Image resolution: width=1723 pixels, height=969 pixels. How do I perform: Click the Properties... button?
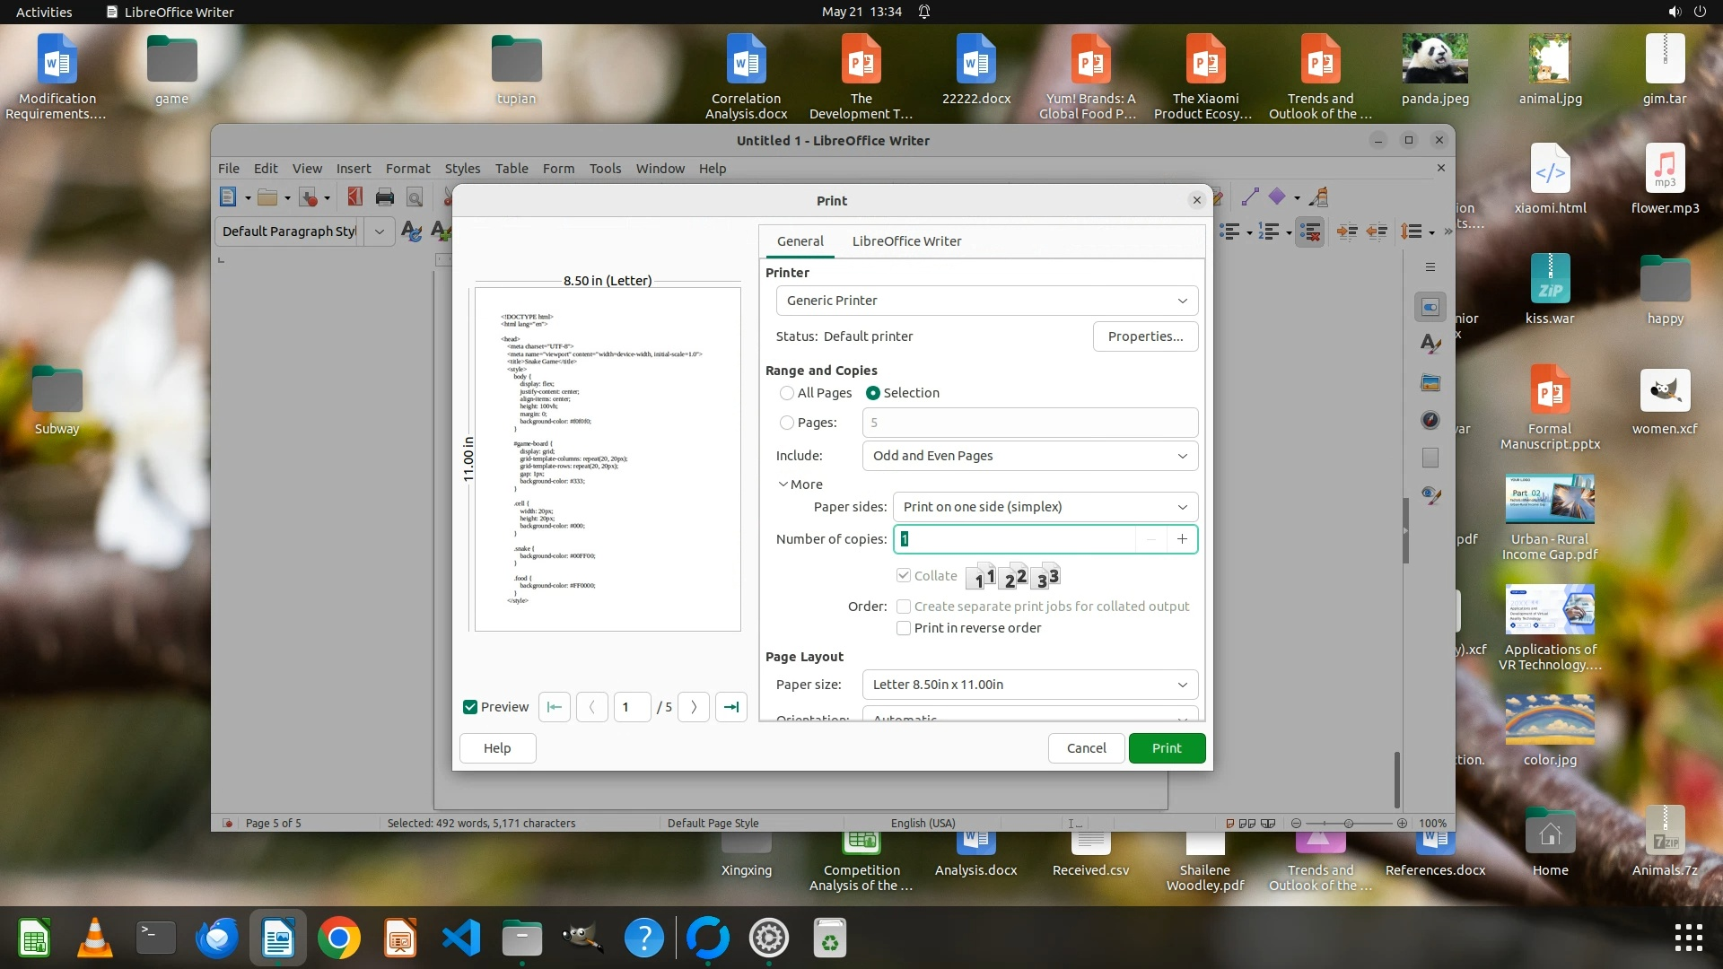tap(1145, 336)
